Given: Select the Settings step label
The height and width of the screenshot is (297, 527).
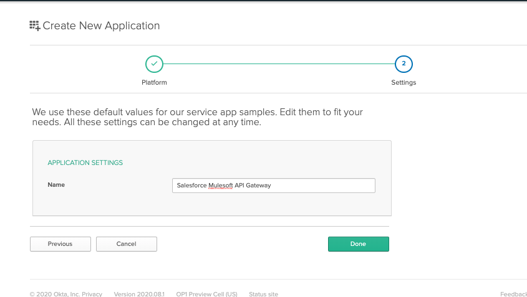Looking at the screenshot, I should pos(404,82).
